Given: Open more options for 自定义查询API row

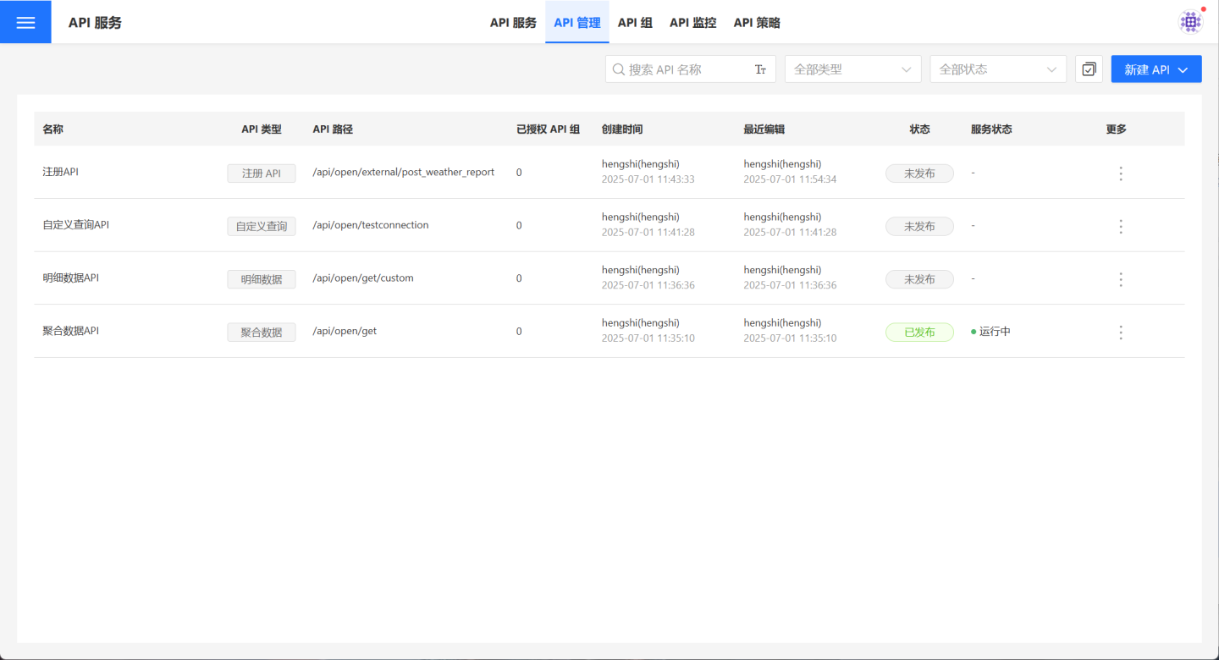Looking at the screenshot, I should pos(1120,226).
